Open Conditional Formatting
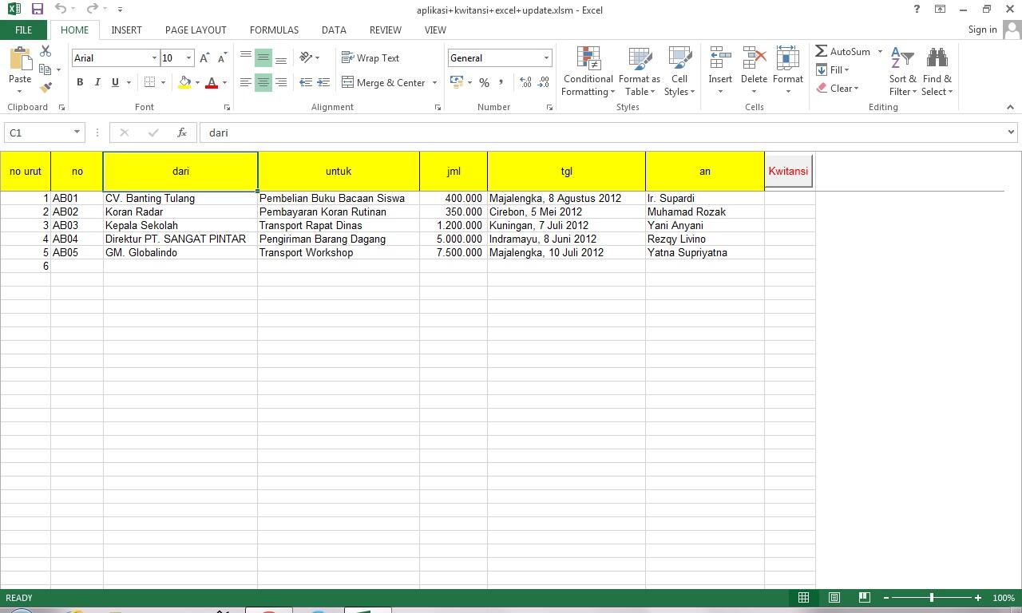Image resolution: width=1022 pixels, height=613 pixels. [588, 71]
